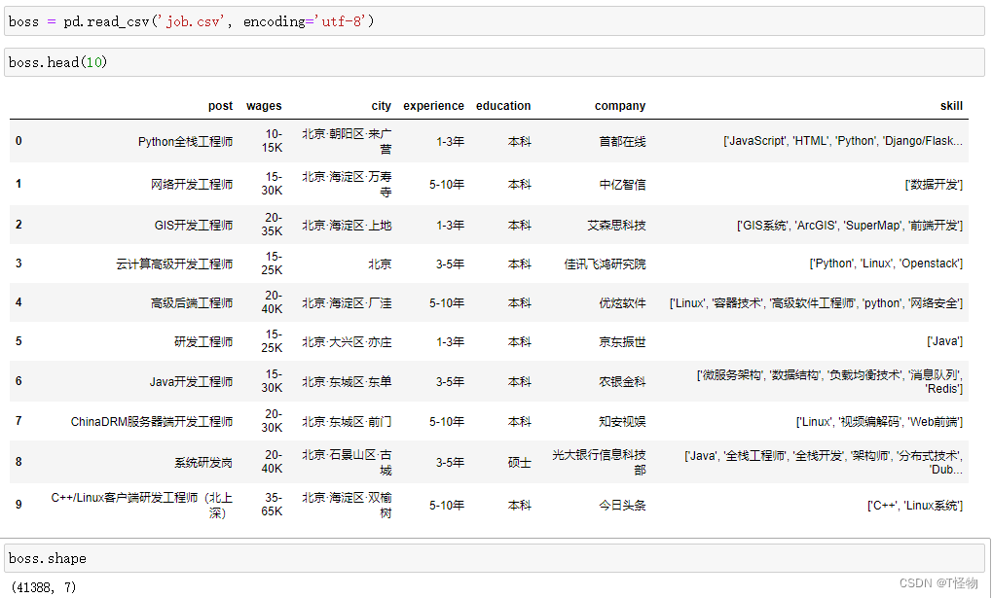Select the post cell '研发工程师'
Screen dimensions: 992x598
pyautogui.click(x=203, y=342)
